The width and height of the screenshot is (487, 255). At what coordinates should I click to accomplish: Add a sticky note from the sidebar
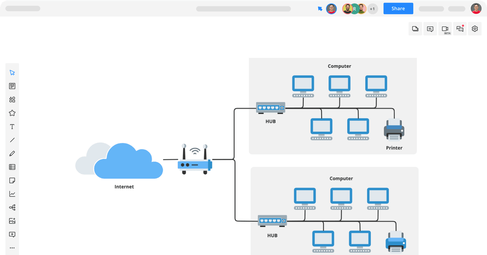pyautogui.click(x=12, y=180)
